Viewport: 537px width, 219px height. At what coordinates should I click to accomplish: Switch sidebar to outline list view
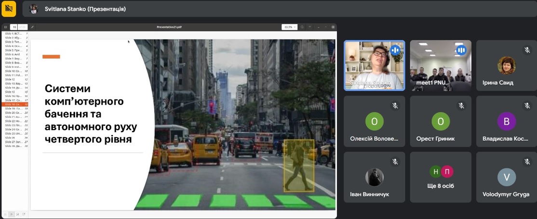pos(11,214)
